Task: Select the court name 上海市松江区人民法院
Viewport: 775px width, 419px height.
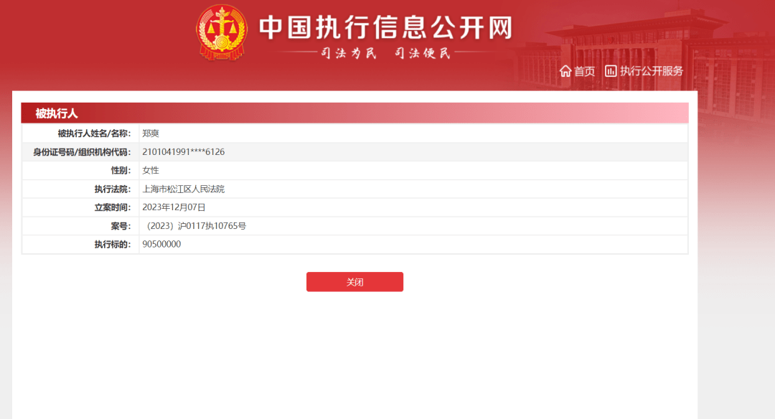Action: pos(184,189)
